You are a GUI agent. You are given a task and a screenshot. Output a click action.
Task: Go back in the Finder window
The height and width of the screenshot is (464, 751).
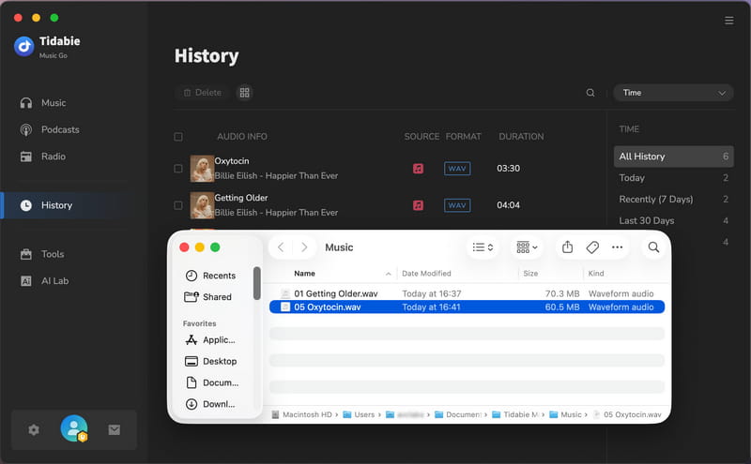[x=281, y=247]
